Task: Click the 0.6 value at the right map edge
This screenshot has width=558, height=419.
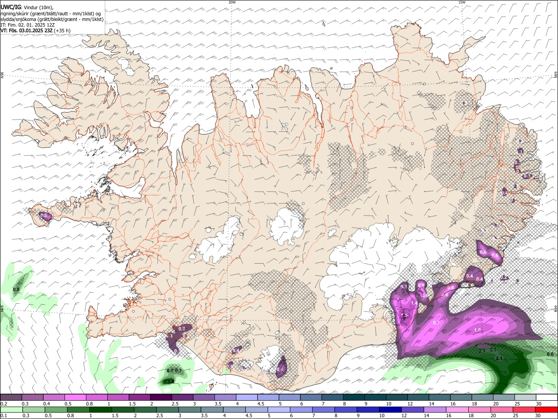Action: click(550, 354)
